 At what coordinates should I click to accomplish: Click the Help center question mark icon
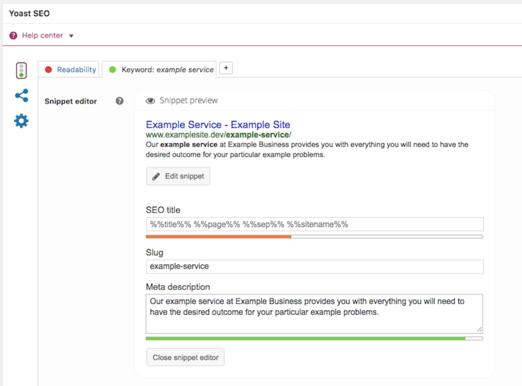coord(13,36)
